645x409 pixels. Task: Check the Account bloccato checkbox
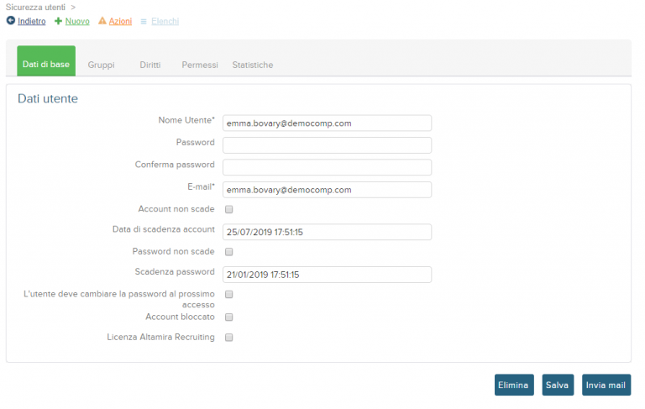(x=229, y=317)
